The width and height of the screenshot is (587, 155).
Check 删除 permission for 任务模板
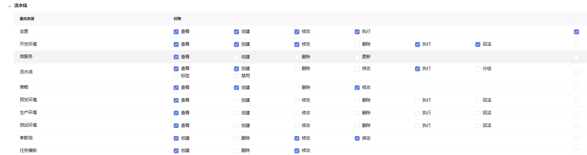236,151
